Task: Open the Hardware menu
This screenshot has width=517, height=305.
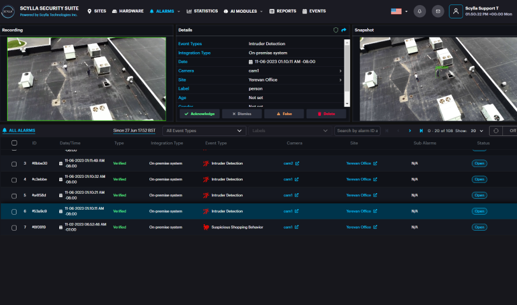Action: tap(127, 11)
